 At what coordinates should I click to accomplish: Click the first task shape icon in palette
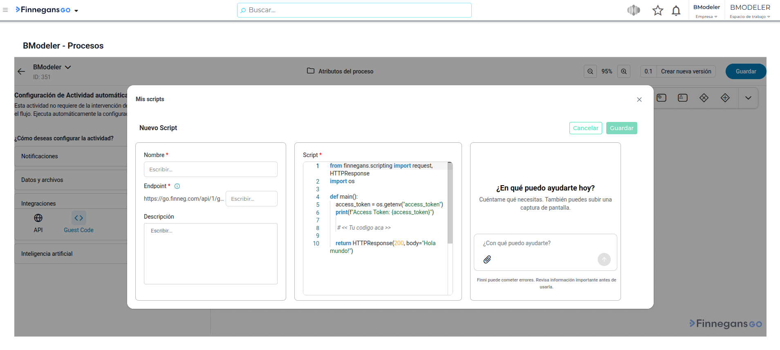coord(661,98)
